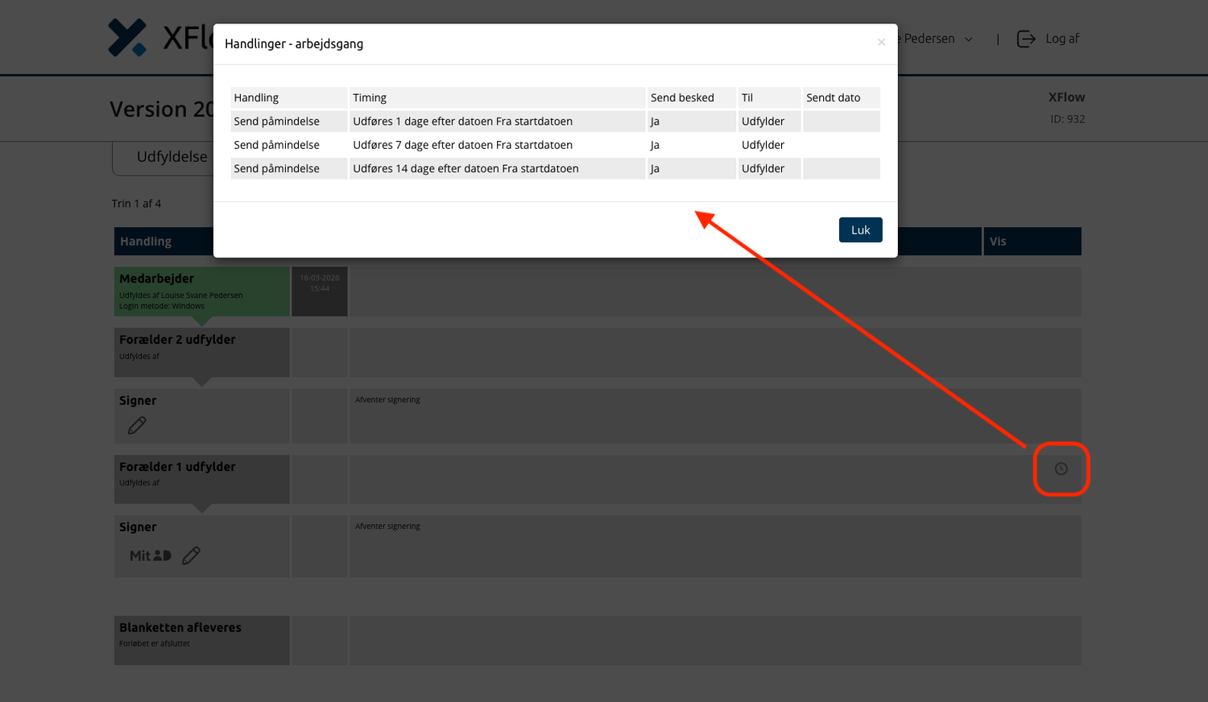Select the Handling column header in dialog
Image resolution: width=1208 pixels, height=702 pixels.
click(289, 97)
